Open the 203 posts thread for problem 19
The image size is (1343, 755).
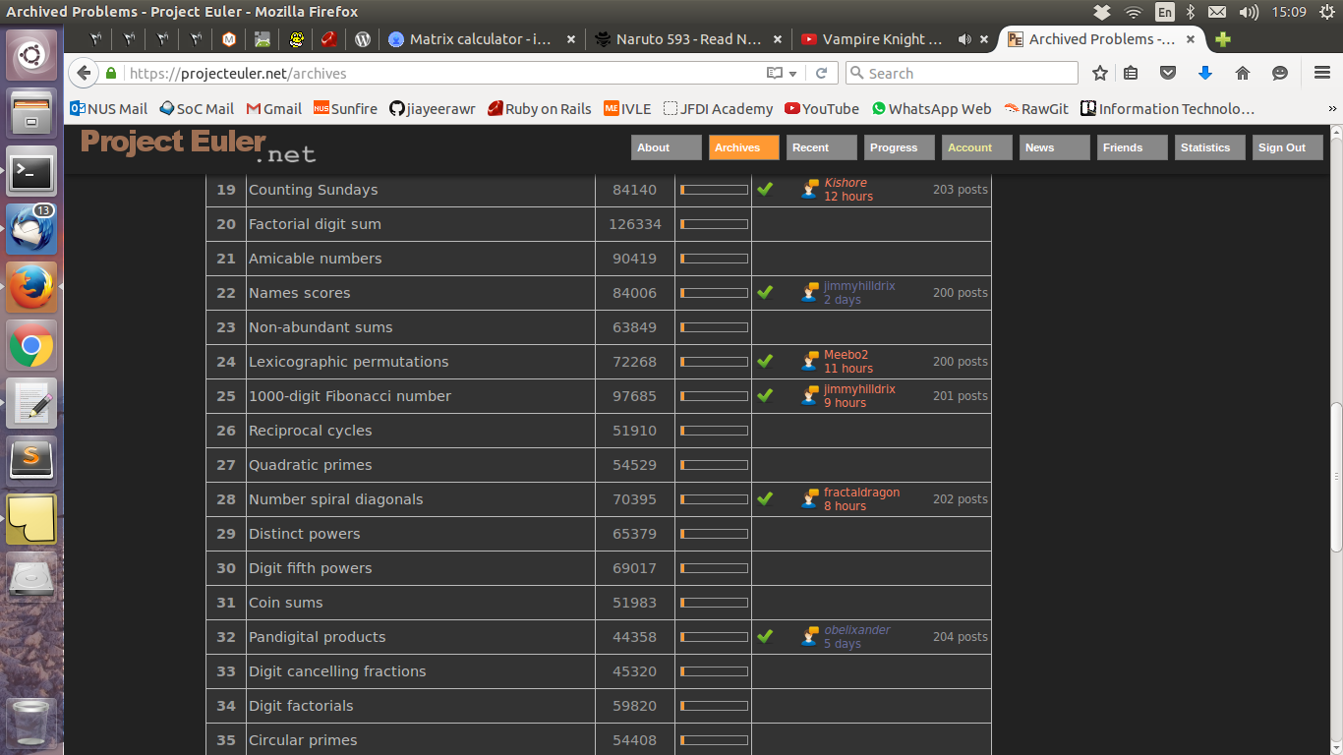click(960, 190)
